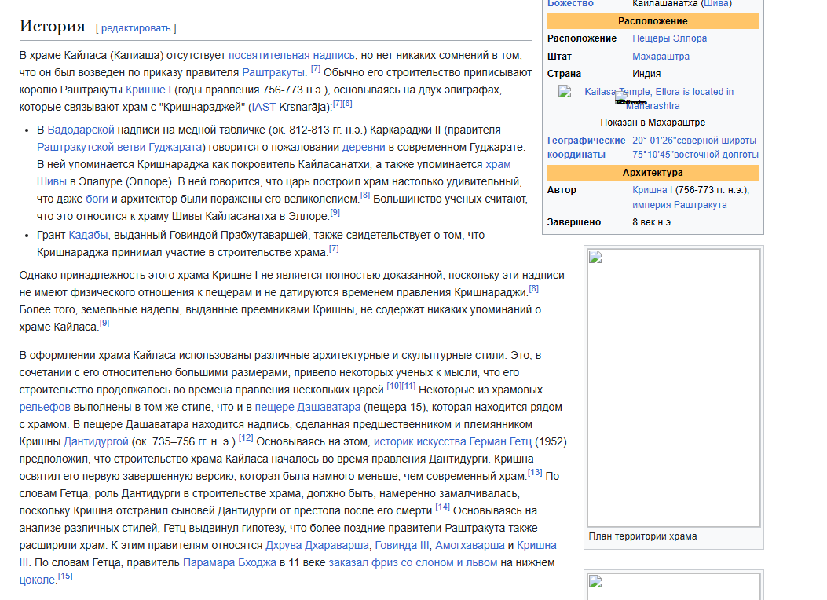Click the broken image icon below the plan

coord(595,582)
